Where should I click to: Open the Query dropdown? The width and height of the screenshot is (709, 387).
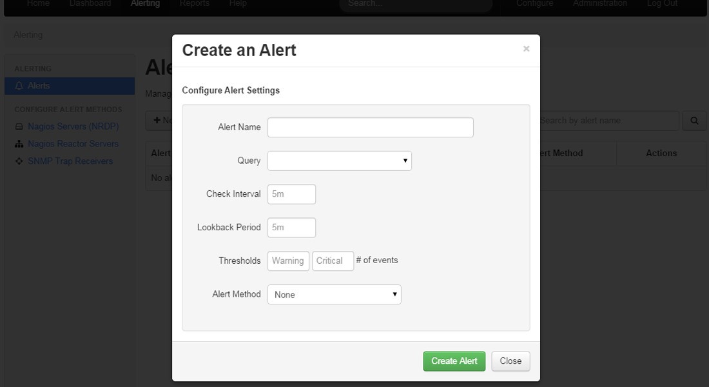tap(339, 161)
